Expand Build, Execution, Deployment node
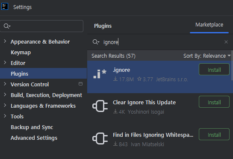Viewport: 233px width, 159px height. click(x=5, y=94)
